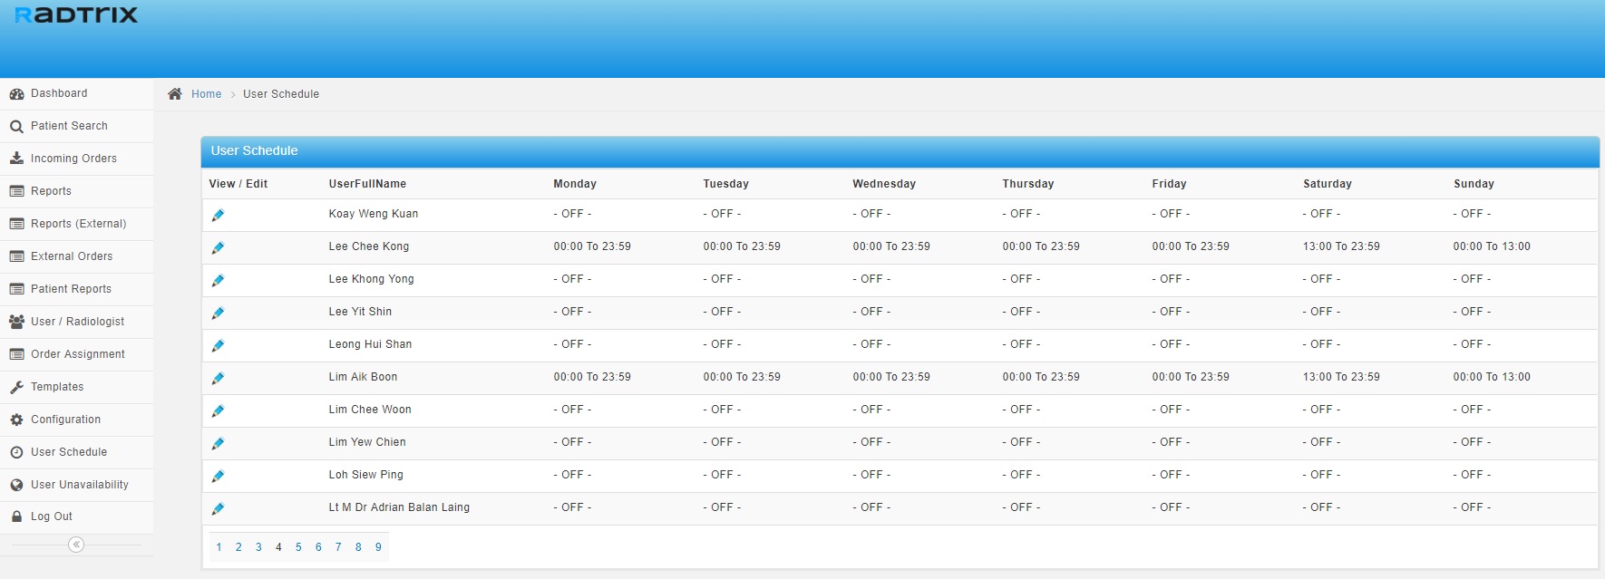This screenshot has width=1605, height=579.
Task: Open the Templates section
Action: [57, 387]
